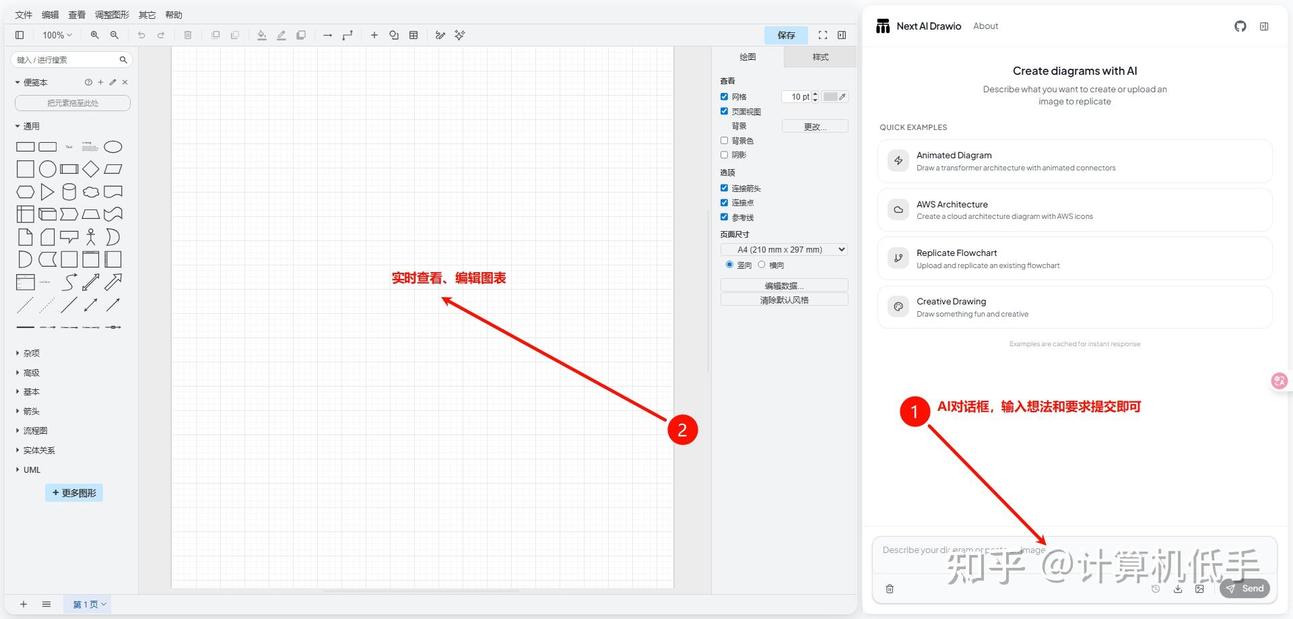Expand the 杂项 shapes section

28,353
